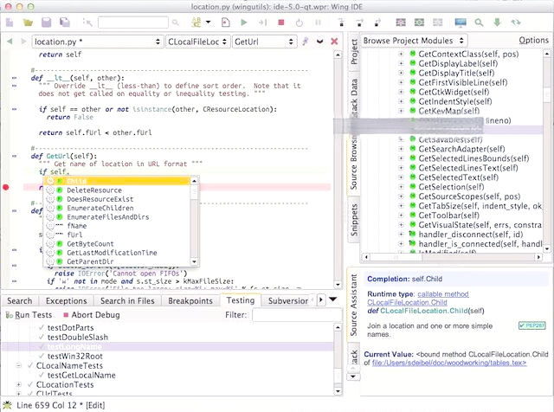Click the monitor display toolbar icon

point(461,23)
